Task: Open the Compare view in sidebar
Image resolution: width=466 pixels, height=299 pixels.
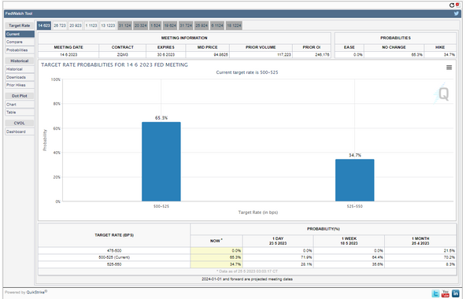Action: tap(20, 42)
